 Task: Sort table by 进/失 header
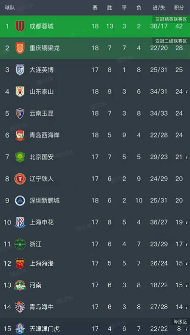tap(159, 8)
